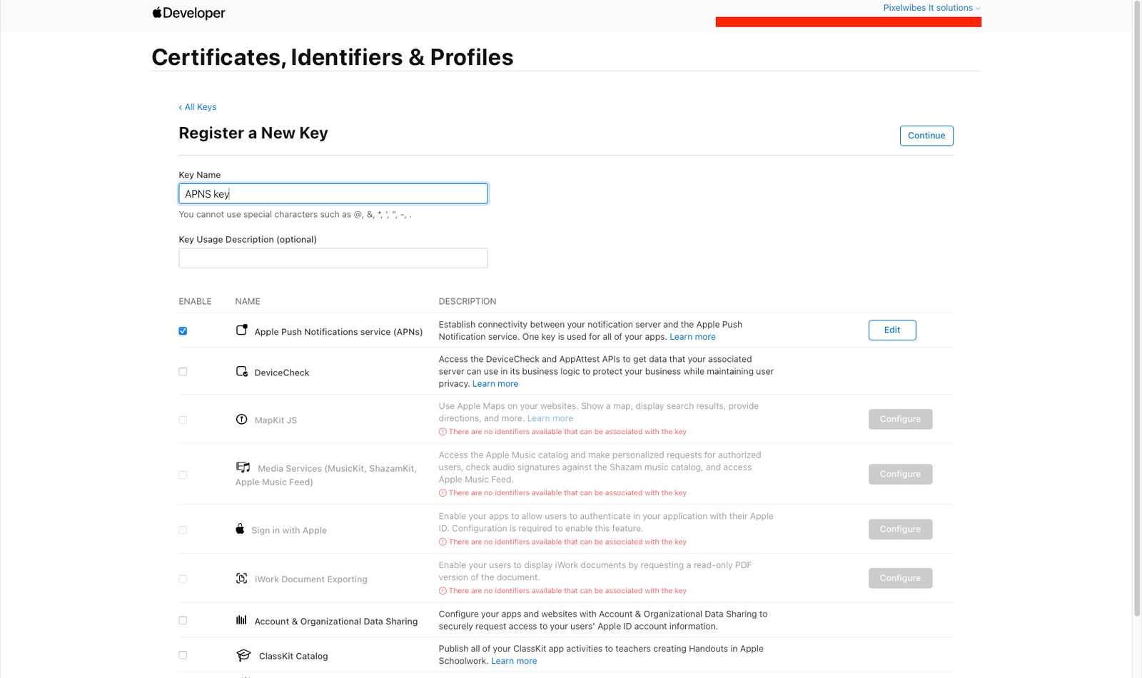Click the ClassKit Catalog graduation cap icon
The height and width of the screenshot is (678, 1142).
[243, 655]
